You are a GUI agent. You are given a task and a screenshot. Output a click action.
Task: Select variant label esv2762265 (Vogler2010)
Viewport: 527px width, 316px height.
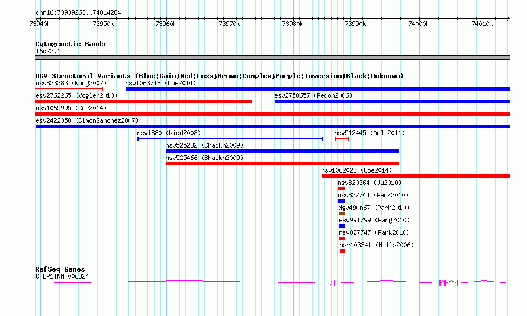(x=76, y=95)
